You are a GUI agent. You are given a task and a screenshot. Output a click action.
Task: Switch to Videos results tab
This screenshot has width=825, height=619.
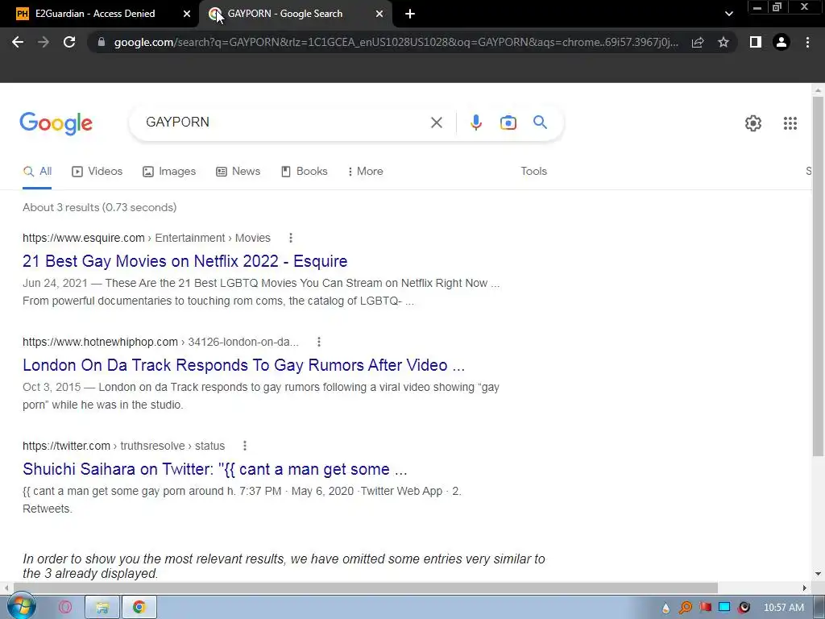click(97, 171)
